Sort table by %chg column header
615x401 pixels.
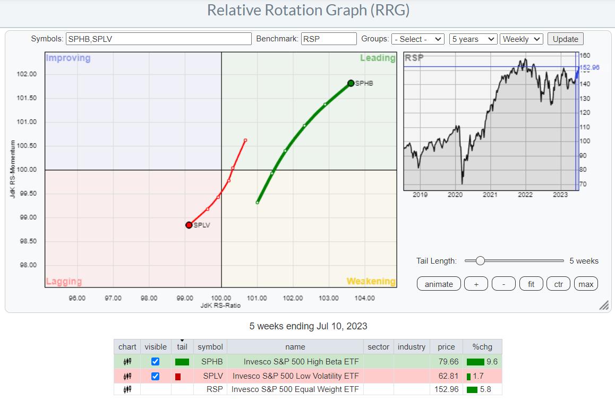(x=482, y=347)
